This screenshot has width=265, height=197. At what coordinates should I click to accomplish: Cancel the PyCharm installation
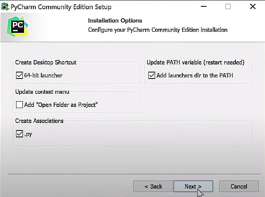[239, 186]
